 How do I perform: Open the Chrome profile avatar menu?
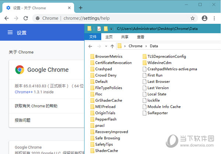point(204,18)
